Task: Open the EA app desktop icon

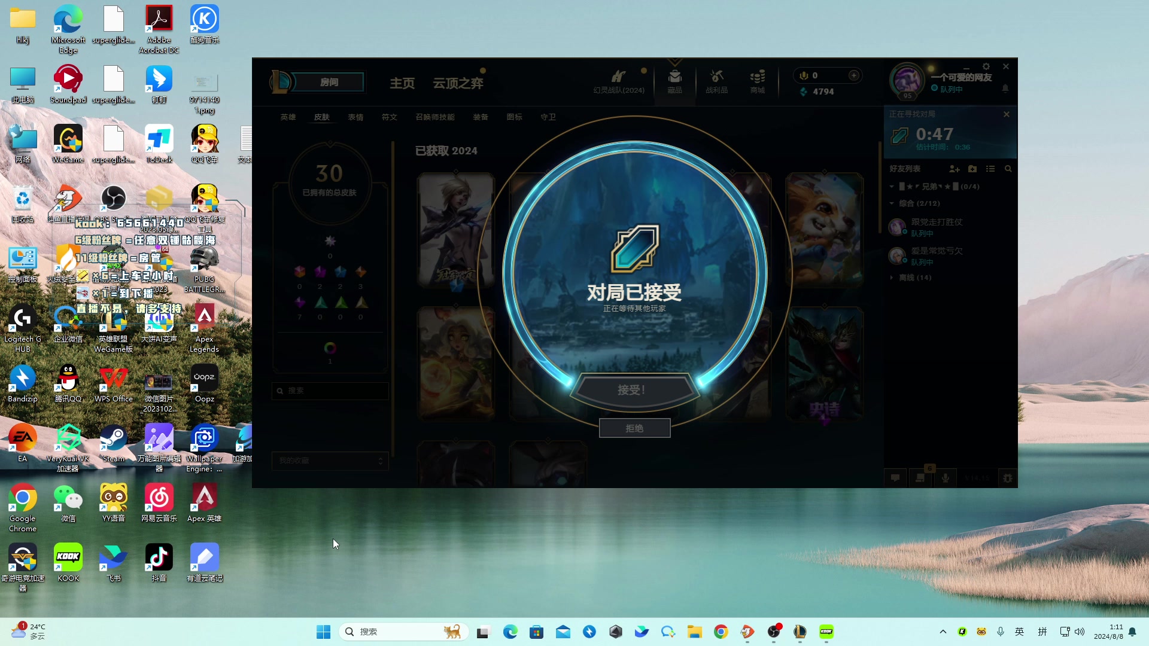Action: [x=23, y=443]
